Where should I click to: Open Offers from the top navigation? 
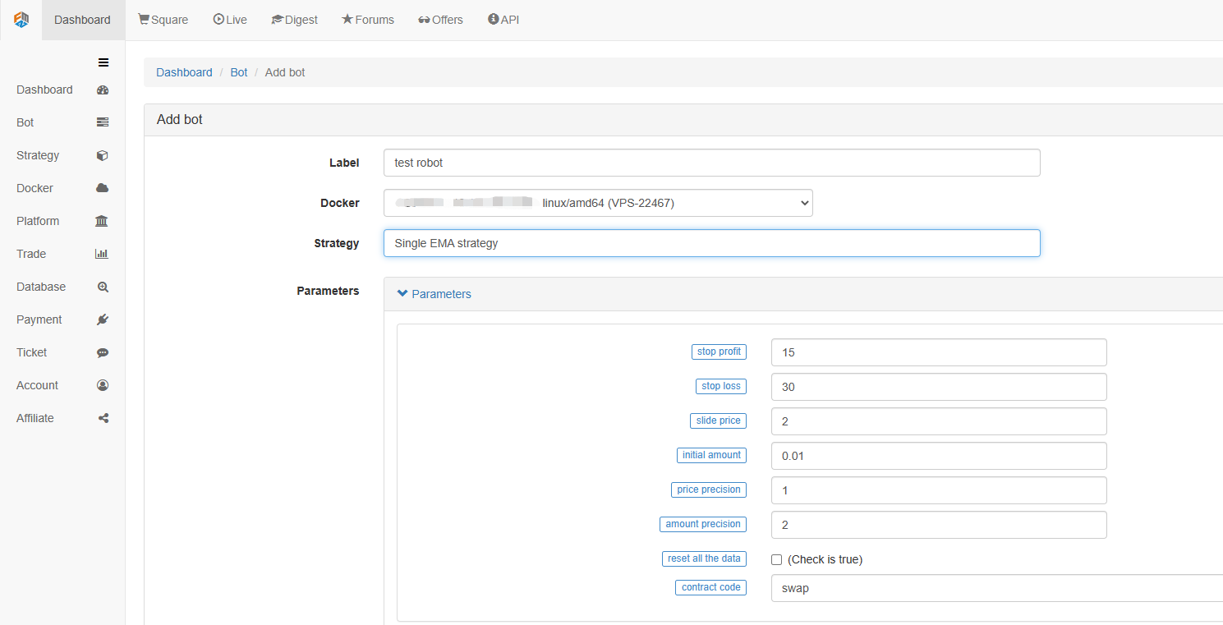tap(440, 20)
